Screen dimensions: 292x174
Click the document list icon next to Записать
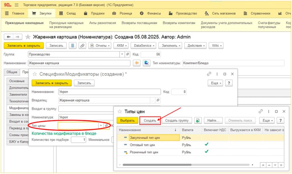tap(73, 46)
